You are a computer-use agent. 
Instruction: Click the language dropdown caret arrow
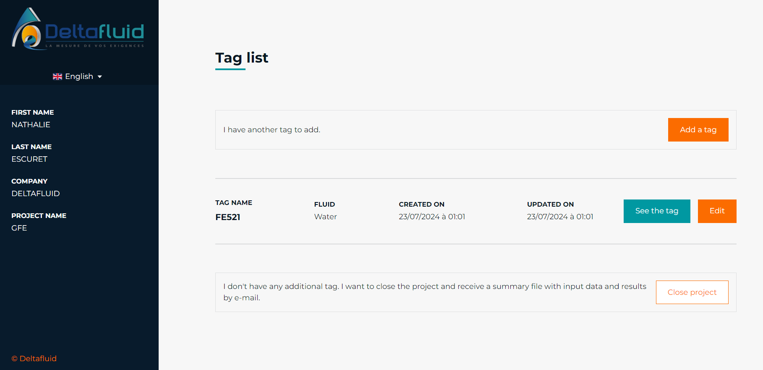click(x=100, y=77)
